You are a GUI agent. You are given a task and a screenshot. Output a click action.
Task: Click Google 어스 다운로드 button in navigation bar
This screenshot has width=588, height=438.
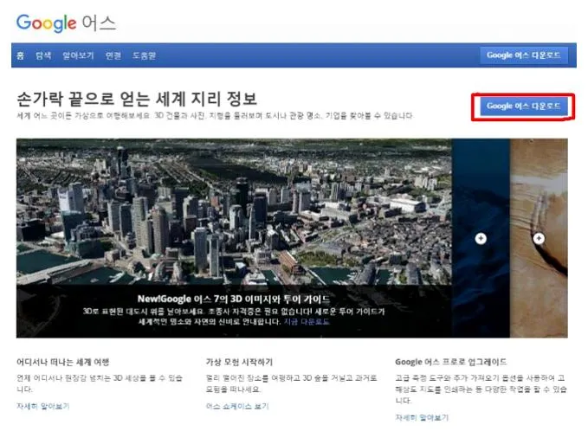524,55
